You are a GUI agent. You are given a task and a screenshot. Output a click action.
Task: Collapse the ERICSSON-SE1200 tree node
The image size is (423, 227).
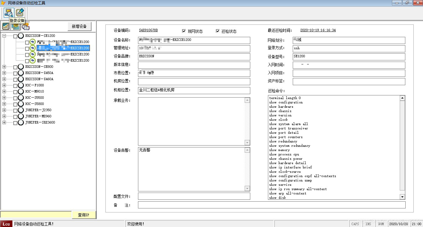[x=4, y=36]
